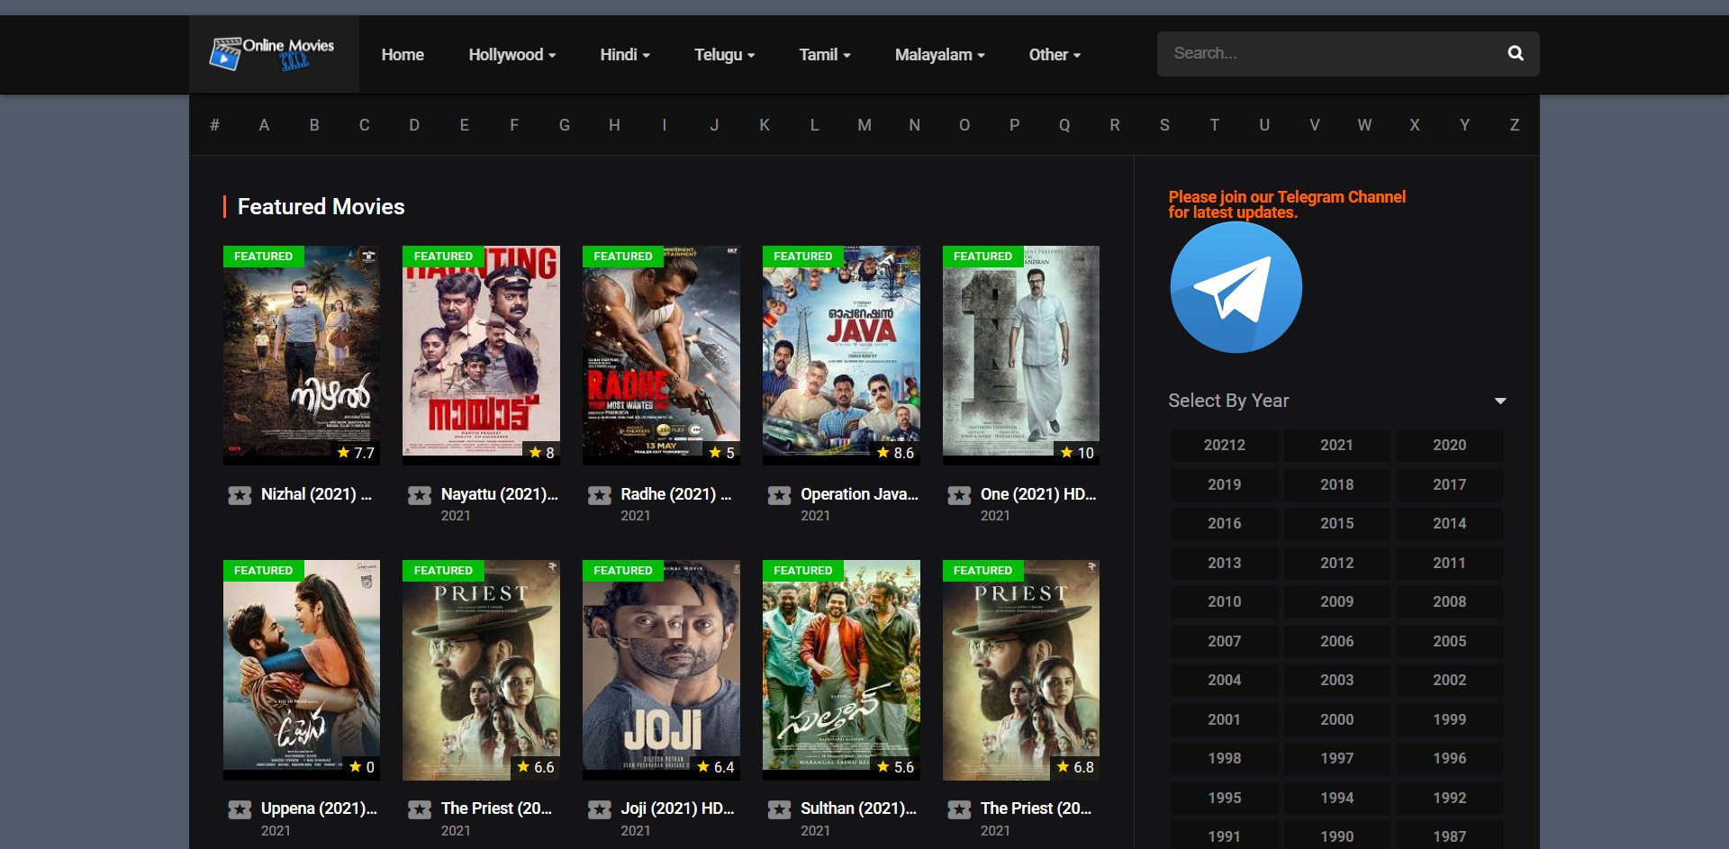Click the film icon beside Radhe (2021)
Image resolution: width=1729 pixels, height=849 pixels.
pos(600,495)
